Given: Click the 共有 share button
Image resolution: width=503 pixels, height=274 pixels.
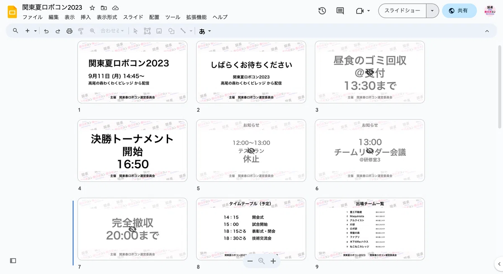Looking at the screenshot, I should (459, 11).
